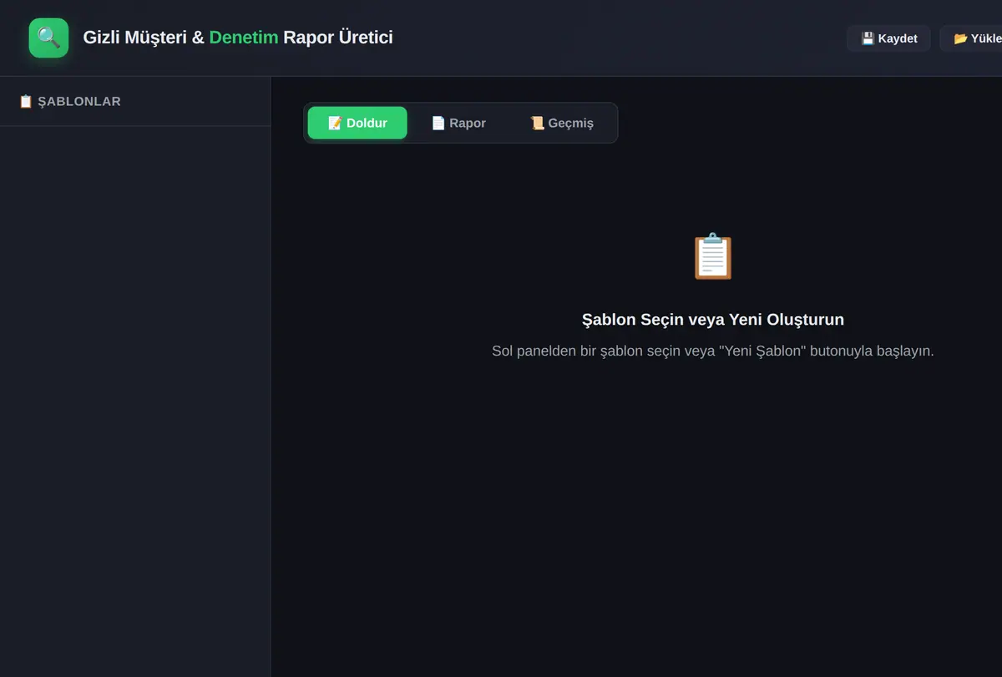Select the Geçmiş tab
The image size is (1002, 677).
pyautogui.click(x=562, y=123)
